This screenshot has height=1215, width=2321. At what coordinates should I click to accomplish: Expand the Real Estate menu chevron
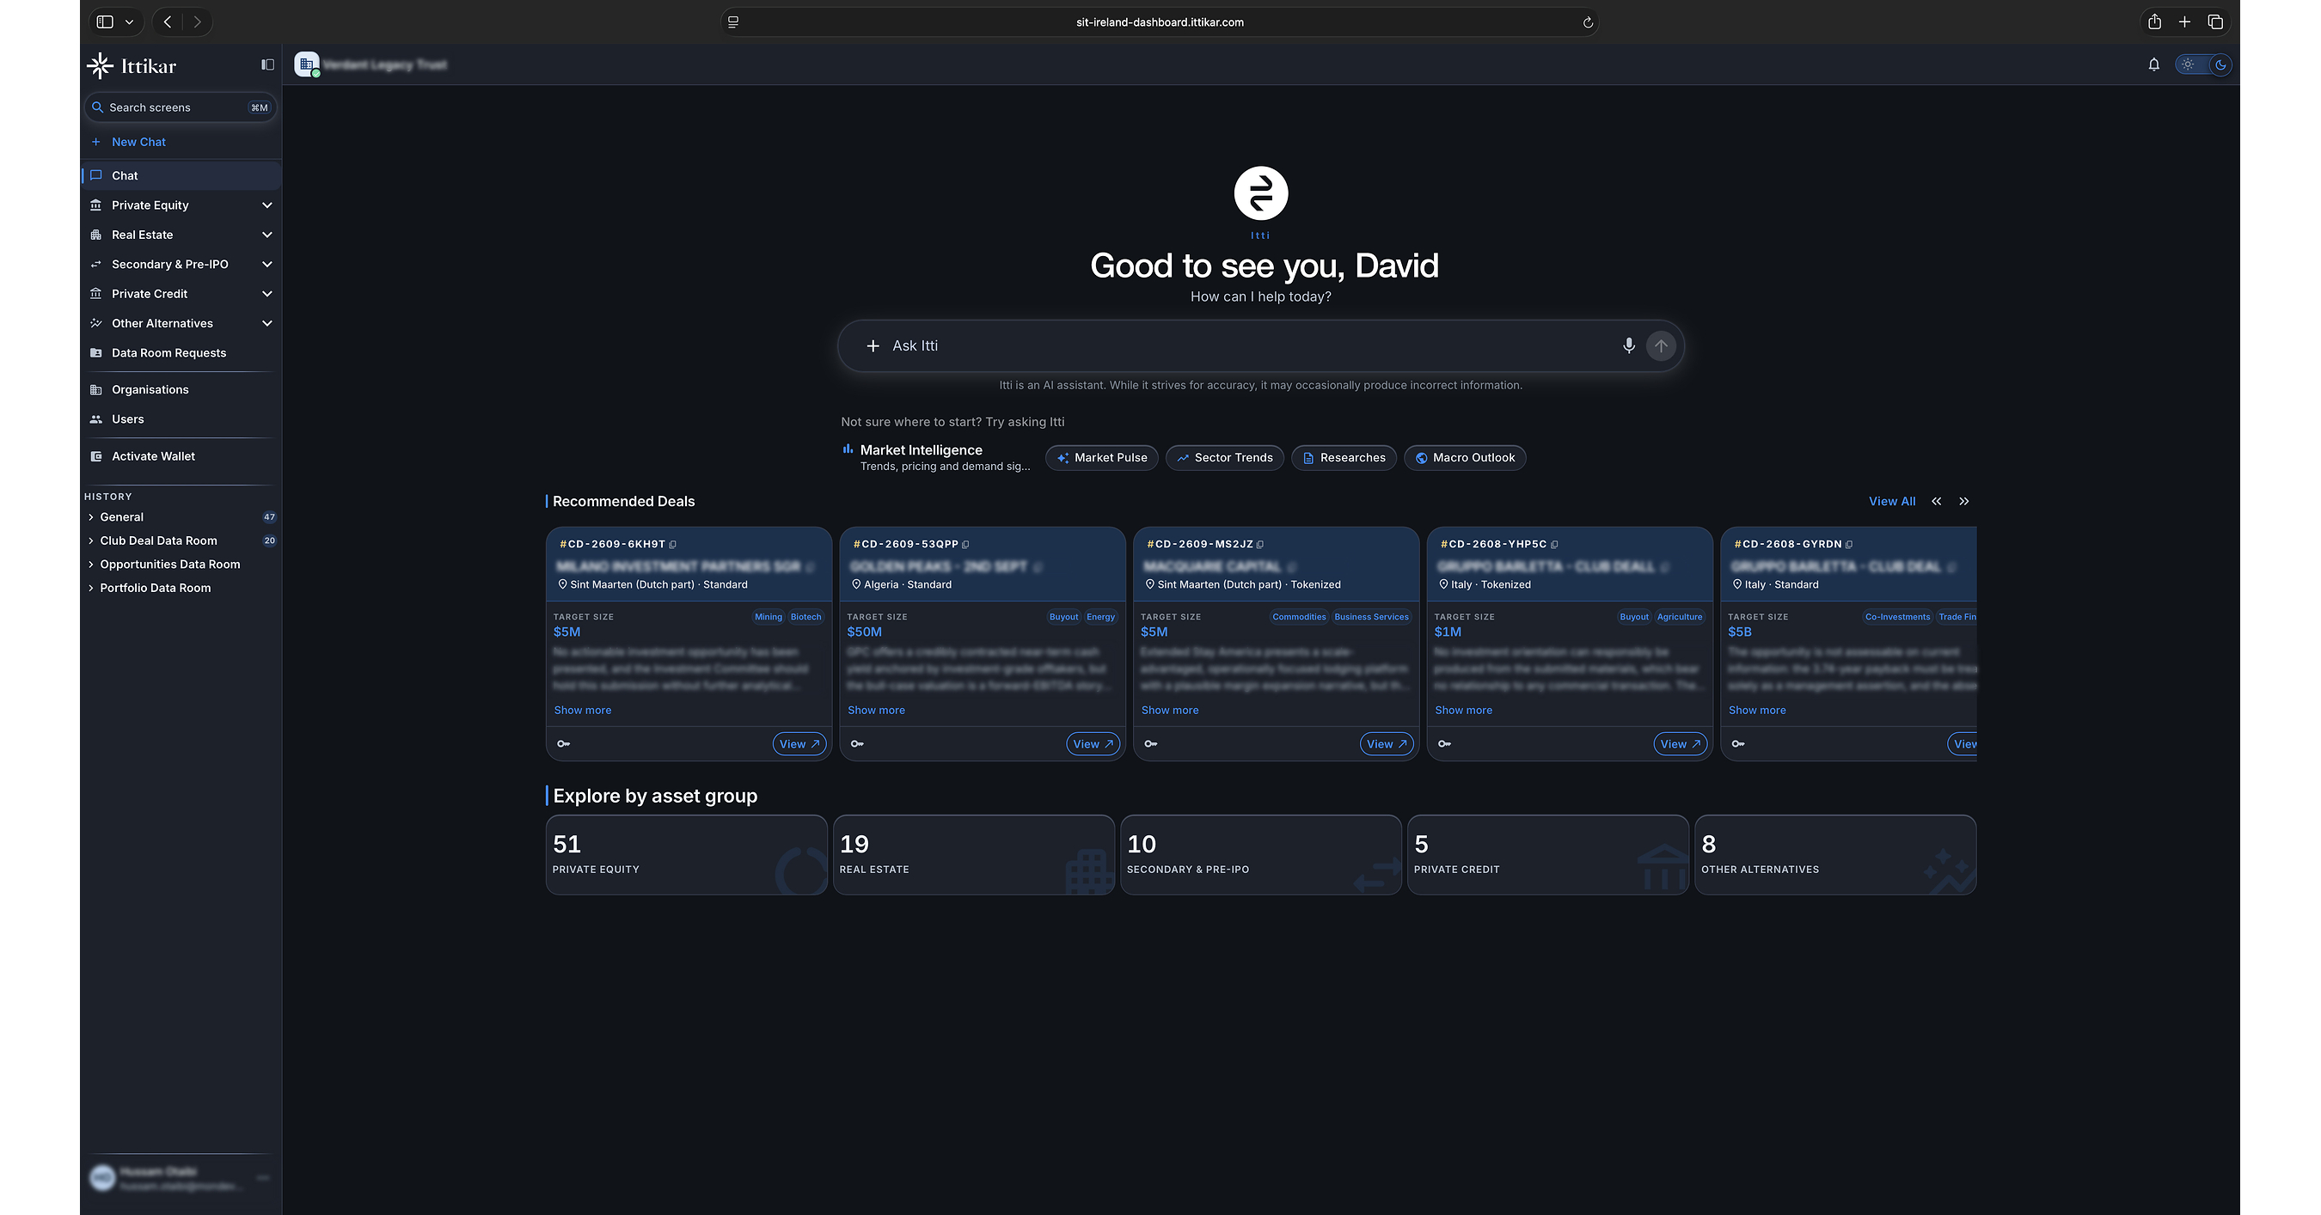pyautogui.click(x=266, y=235)
